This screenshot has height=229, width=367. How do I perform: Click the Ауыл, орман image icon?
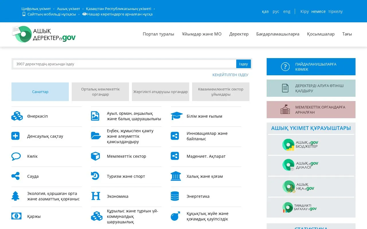95,116
